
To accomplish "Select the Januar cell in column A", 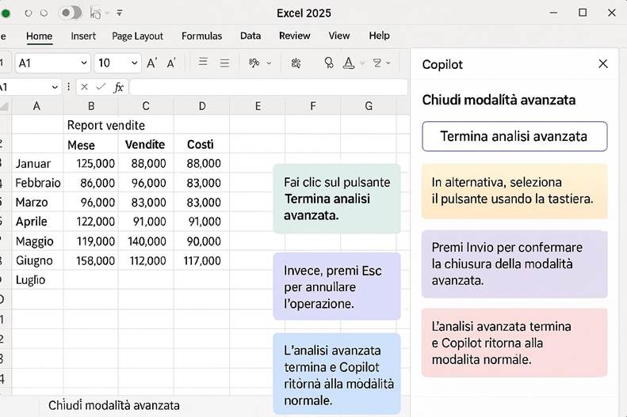I will [x=37, y=164].
